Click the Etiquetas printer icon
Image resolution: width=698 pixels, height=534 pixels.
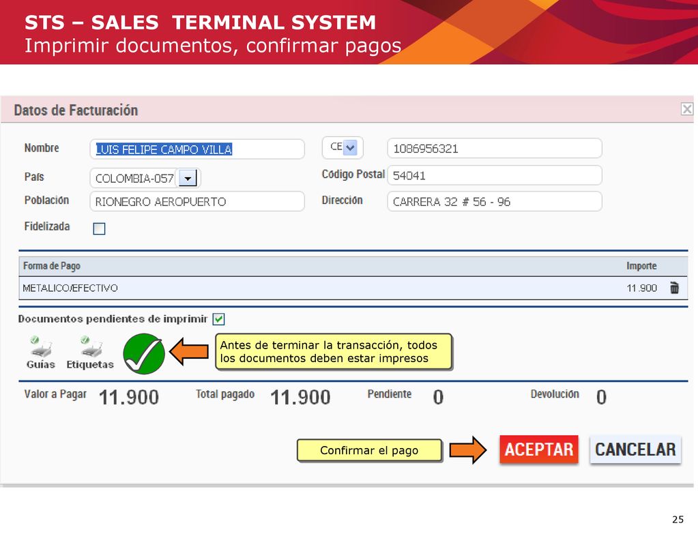[x=91, y=348]
